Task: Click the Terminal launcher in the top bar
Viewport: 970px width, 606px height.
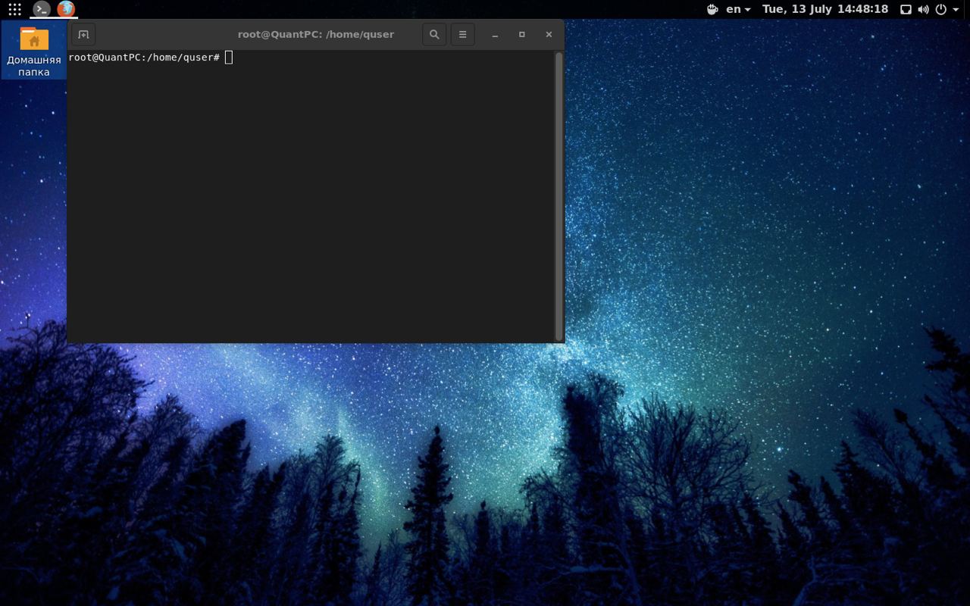Action: [x=42, y=9]
